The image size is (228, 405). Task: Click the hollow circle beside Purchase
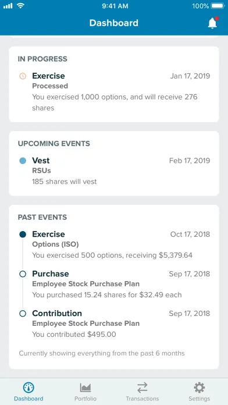click(x=23, y=274)
